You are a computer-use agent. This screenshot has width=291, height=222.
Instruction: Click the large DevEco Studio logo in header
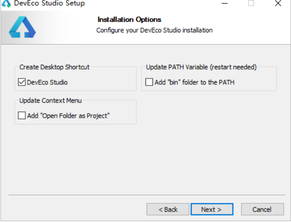(x=22, y=27)
